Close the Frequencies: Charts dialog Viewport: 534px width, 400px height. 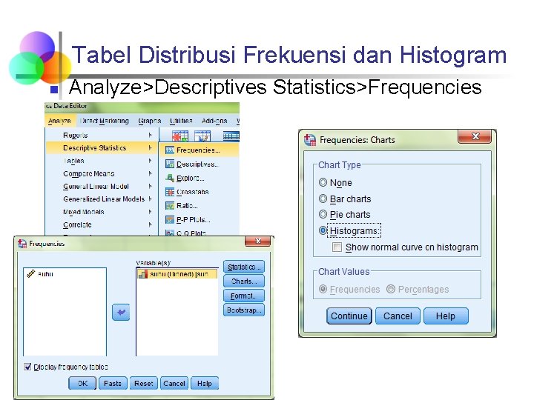pyautogui.click(x=475, y=137)
